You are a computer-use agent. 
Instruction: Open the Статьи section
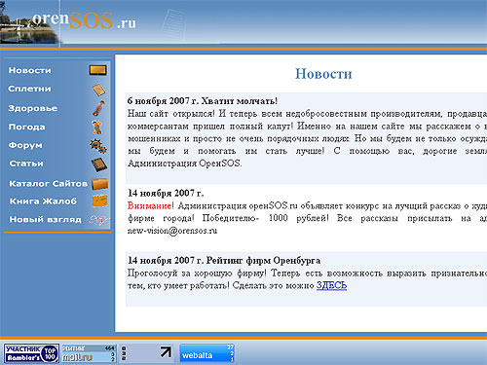pyautogui.click(x=26, y=164)
